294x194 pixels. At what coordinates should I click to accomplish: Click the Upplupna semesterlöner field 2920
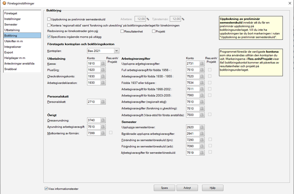(193, 127)
